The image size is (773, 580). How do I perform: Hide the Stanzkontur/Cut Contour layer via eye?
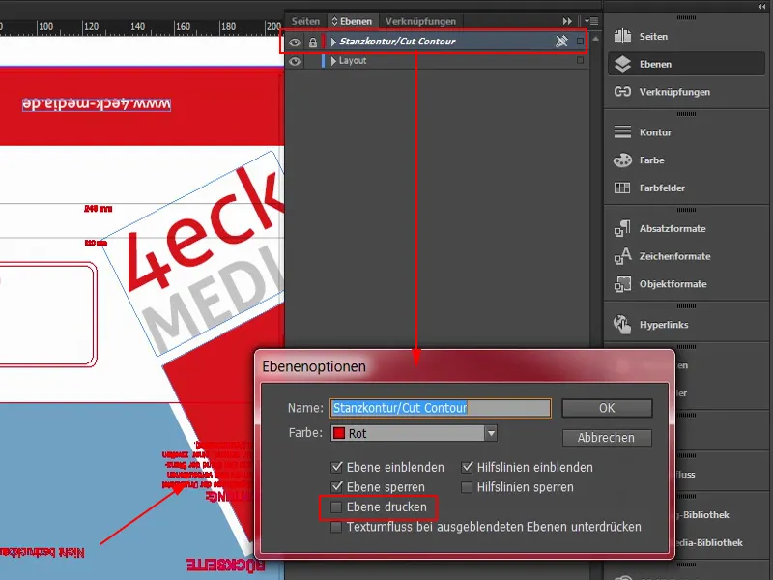point(295,42)
